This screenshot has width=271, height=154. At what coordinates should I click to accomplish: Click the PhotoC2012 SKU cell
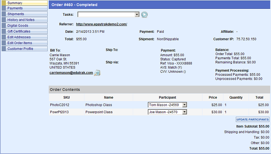(59, 105)
